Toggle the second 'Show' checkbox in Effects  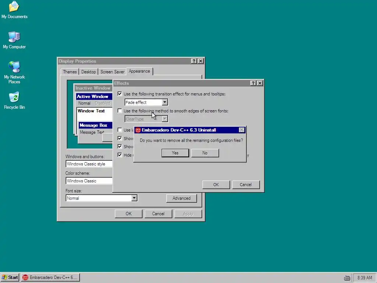[120, 147]
